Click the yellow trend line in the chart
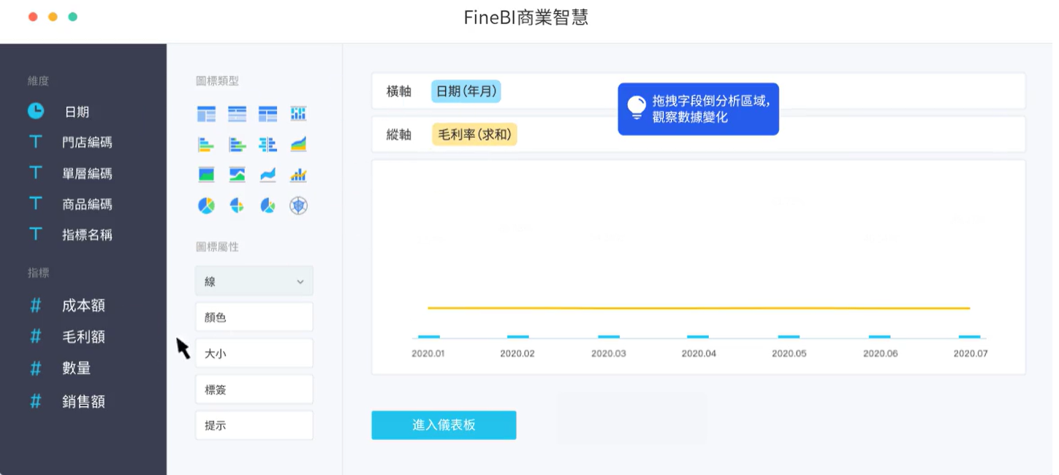This screenshot has width=1059, height=475. pyautogui.click(x=699, y=308)
